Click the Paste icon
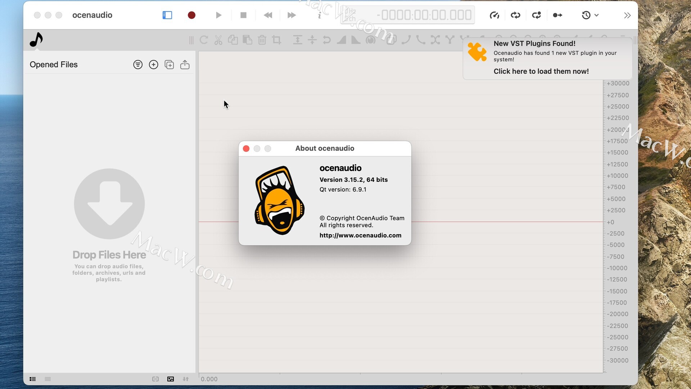Viewport: 691px width, 389px height. click(x=248, y=40)
